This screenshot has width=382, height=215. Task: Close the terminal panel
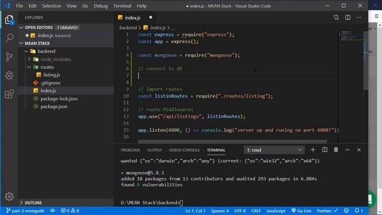(359, 150)
